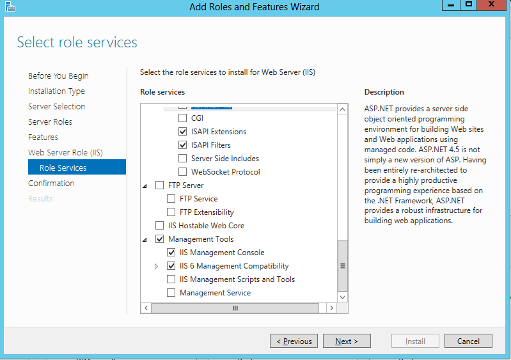Select the WebSocket Protocol label
This screenshot has height=360, width=511.
[x=226, y=172]
